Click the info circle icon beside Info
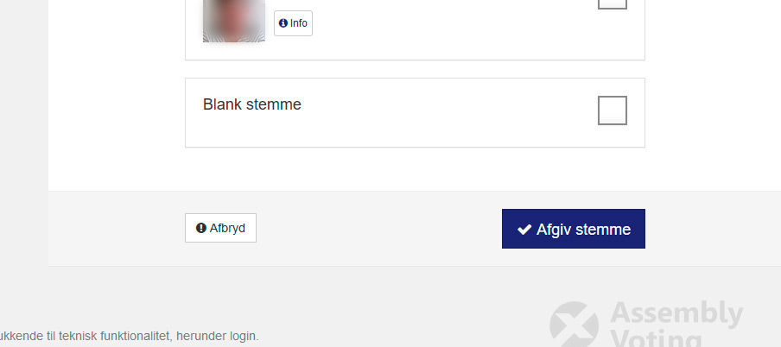The width and height of the screenshot is (781, 347). coord(283,23)
